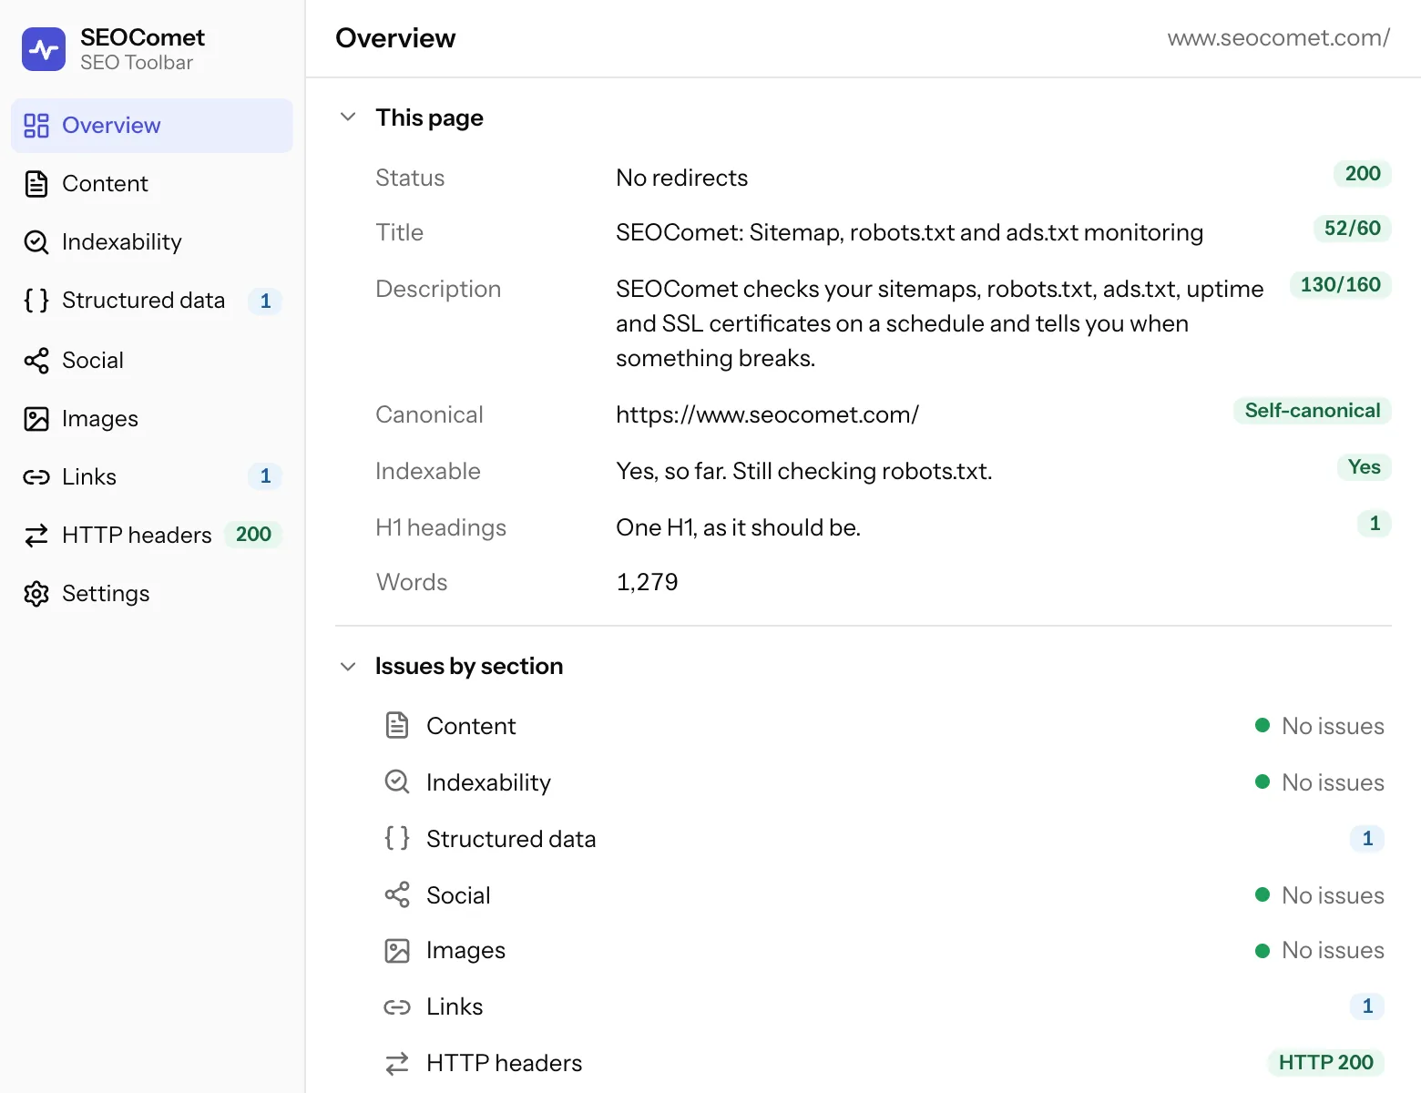This screenshot has width=1421, height=1093.
Task: Click the Social share icon in sidebar
Action: (x=36, y=361)
